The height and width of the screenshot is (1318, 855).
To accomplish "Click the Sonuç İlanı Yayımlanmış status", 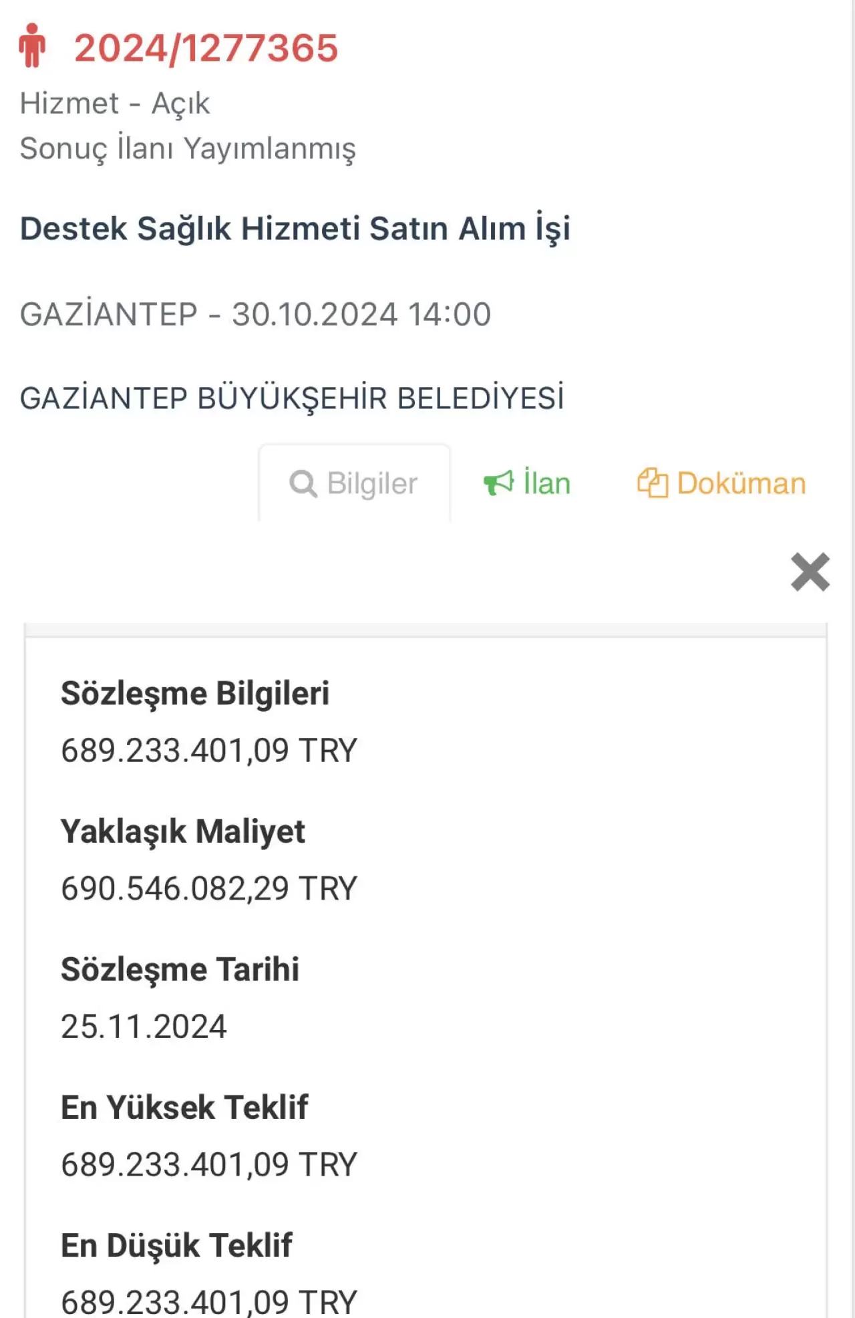I will pyautogui.click(x=188, y=148).
